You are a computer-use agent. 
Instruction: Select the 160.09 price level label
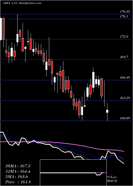[125, 118]
